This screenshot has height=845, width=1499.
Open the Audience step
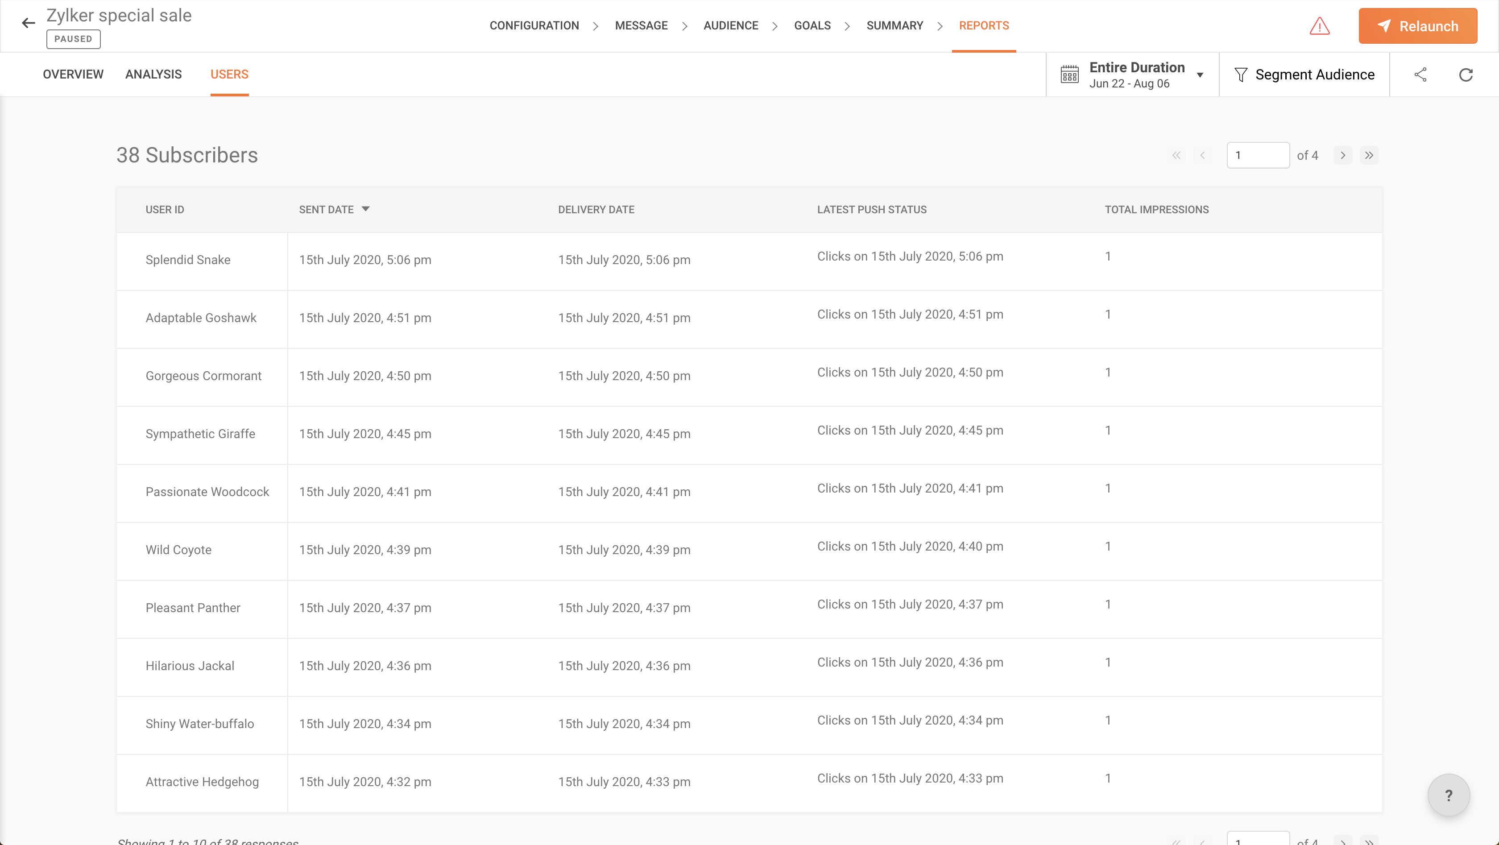point(730,25)
